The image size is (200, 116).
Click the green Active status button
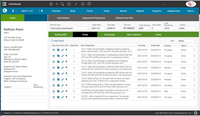[x=12, y=18]
